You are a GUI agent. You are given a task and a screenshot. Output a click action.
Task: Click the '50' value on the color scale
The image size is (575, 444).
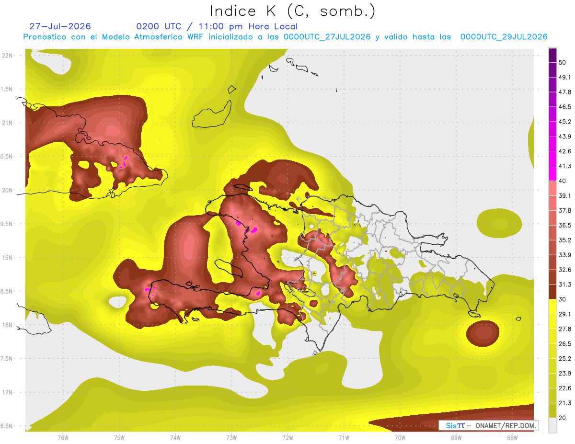click(563, 63)
